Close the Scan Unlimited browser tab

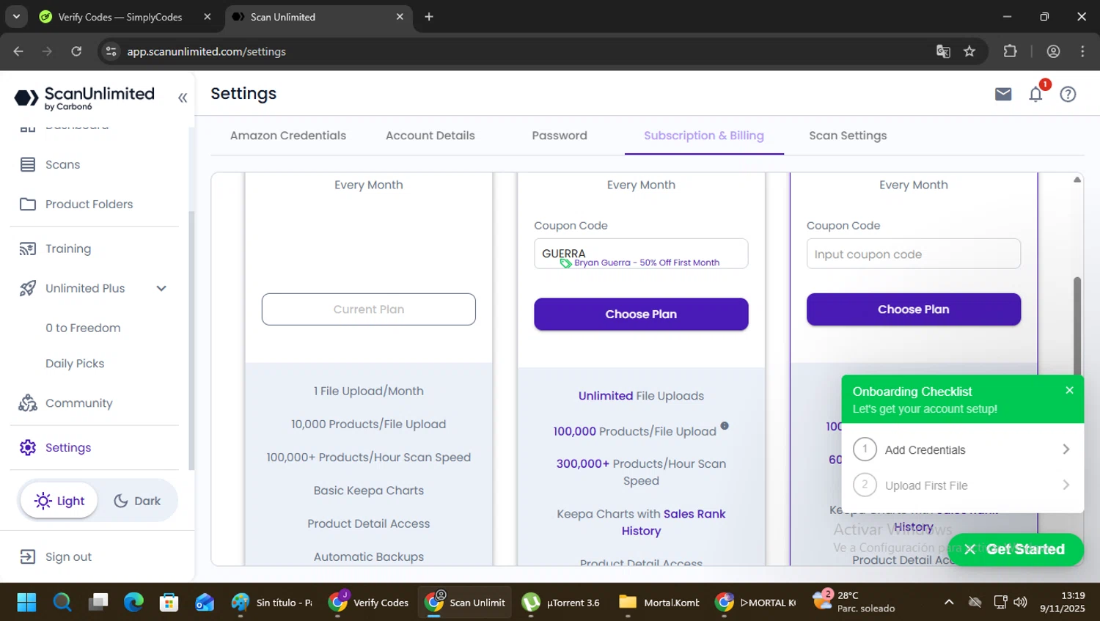coord(400,17)
